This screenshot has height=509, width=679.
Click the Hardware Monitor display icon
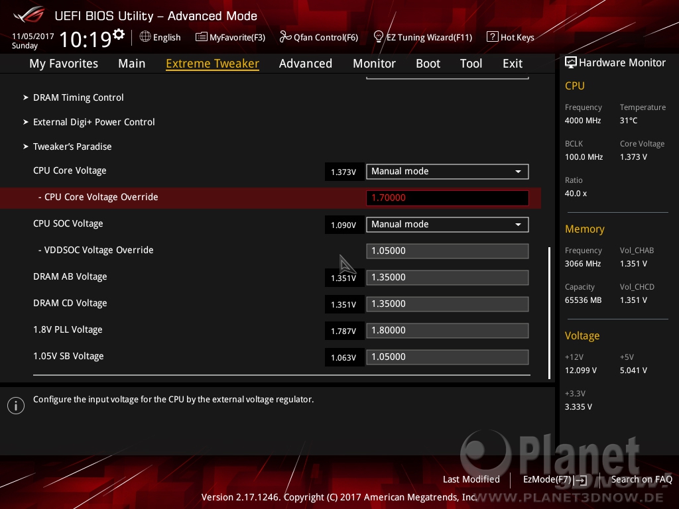tap(571, 63)
